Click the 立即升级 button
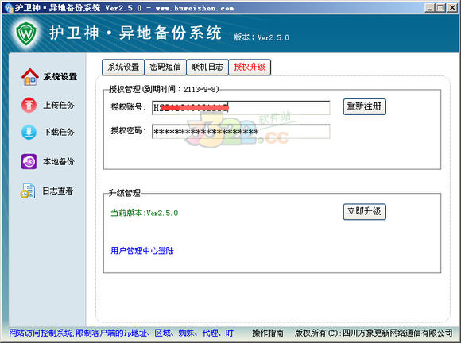The width and height of the screenshot is (461, 343). coord(364,211)
